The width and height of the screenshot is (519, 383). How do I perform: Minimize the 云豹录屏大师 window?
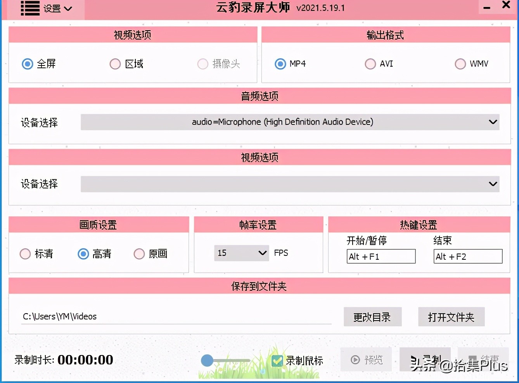(x=487, y=8)
